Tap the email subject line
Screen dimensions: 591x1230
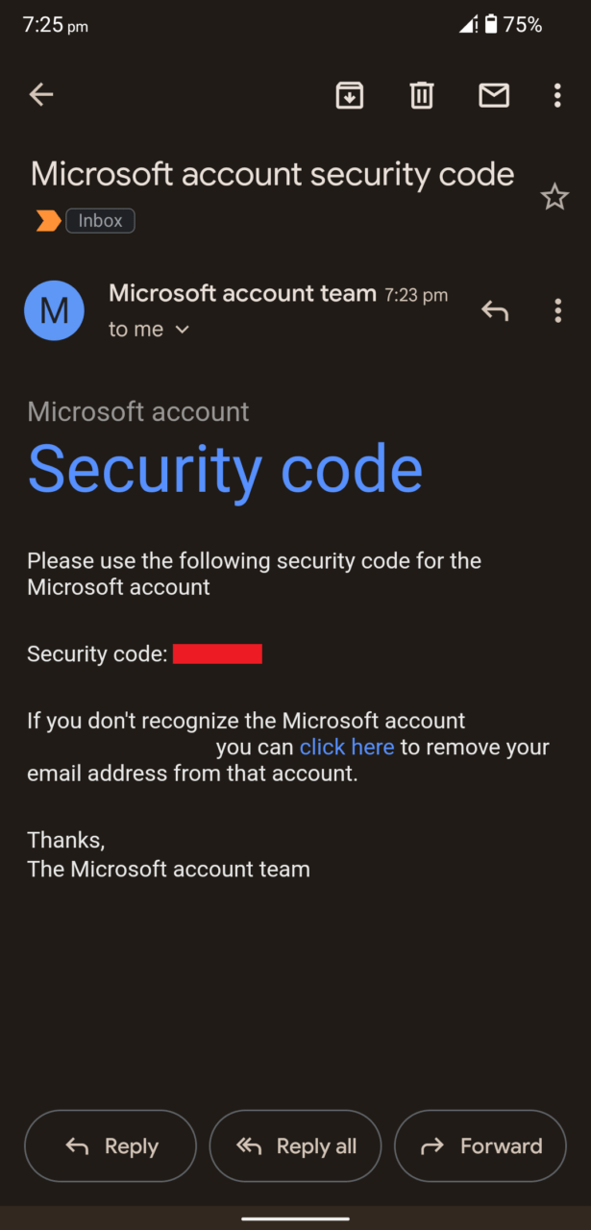272,174
